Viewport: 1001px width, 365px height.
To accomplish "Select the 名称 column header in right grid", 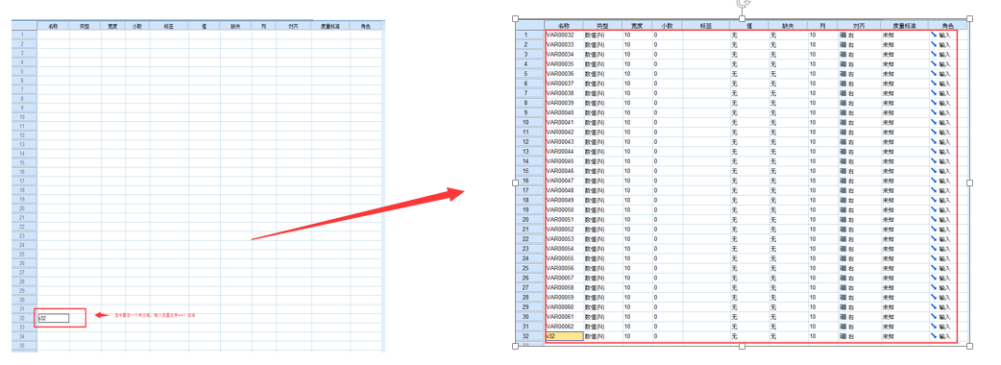I will (564, 26).
